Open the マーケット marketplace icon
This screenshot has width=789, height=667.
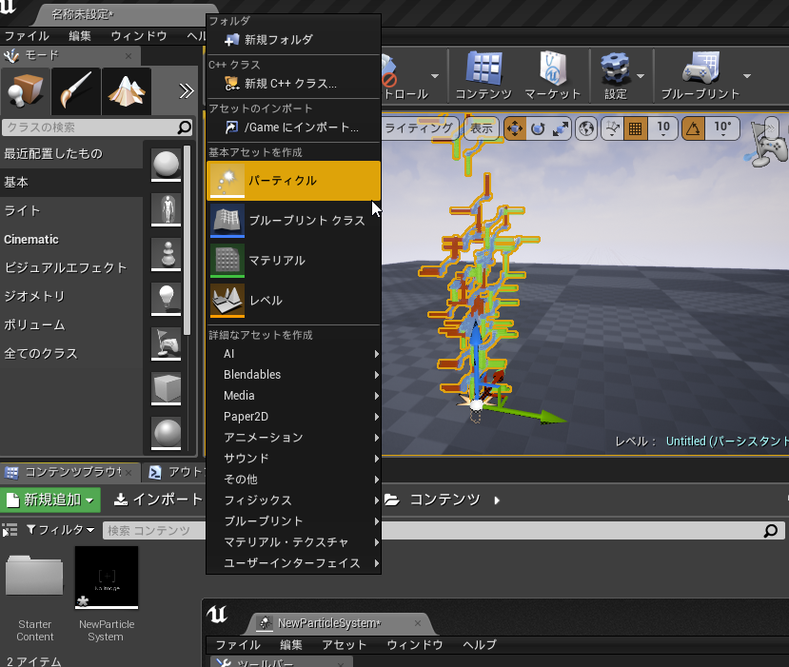tap(553, 75)
